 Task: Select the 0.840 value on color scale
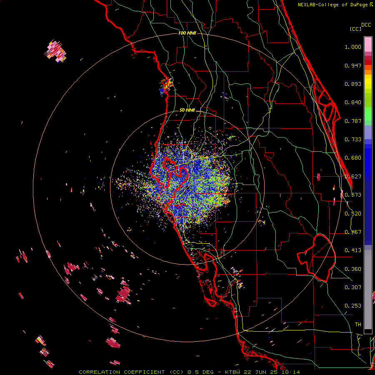[353, 102]
